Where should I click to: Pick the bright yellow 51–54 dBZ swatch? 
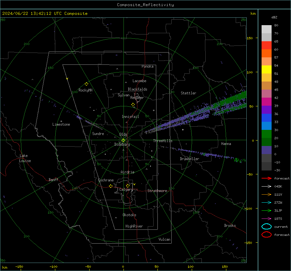click(x=266, y=69)
